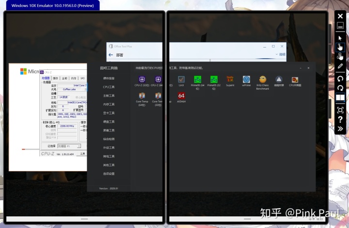
Task: Launch CPU-Z (32位) tool
Action: (x=142, y=81)
